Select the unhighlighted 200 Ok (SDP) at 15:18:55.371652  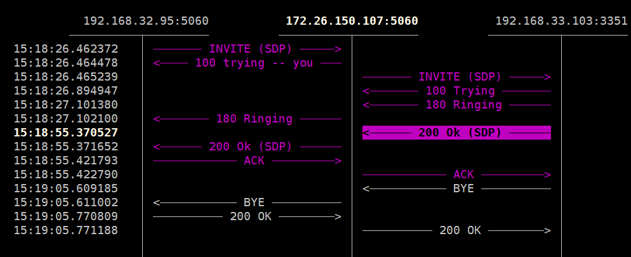pos(248,147)
